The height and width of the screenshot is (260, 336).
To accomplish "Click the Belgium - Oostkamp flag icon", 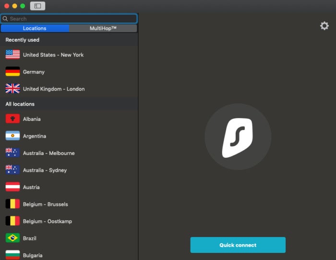I will click(x=12, y=221).
